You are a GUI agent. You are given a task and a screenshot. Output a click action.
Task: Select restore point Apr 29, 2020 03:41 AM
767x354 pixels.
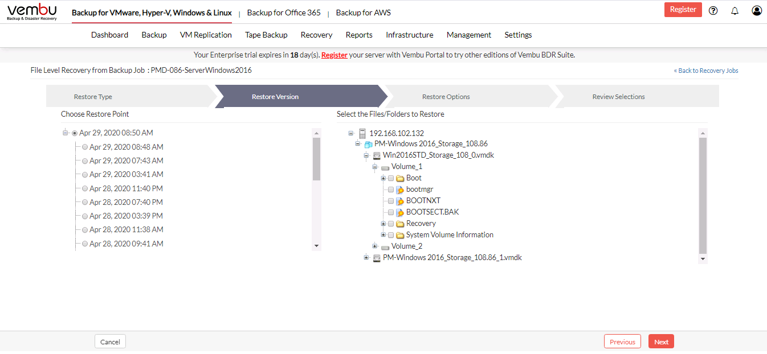click(85, 175)
